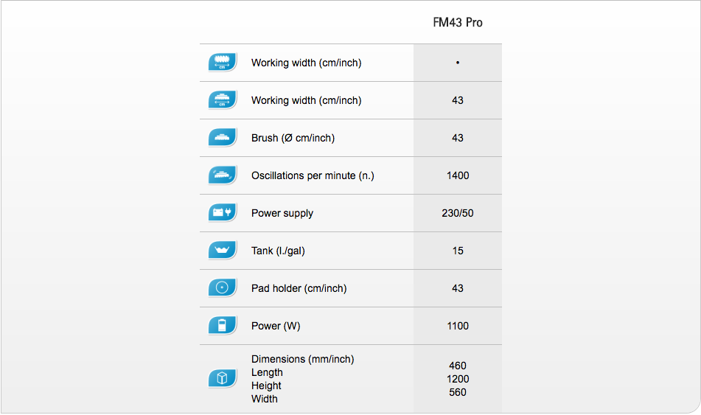The width and height of the screenshot is (701, 415).
Task: Select the Brush diameter icon
Action: pyautogui.click(x=222, y=138)
